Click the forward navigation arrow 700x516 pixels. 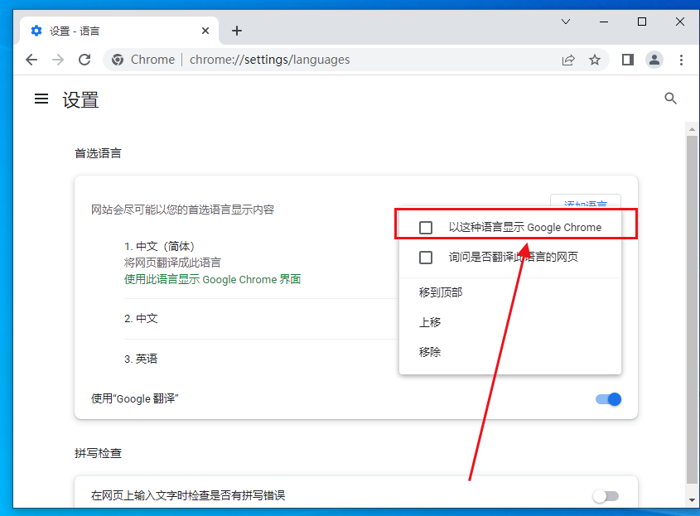58,60
